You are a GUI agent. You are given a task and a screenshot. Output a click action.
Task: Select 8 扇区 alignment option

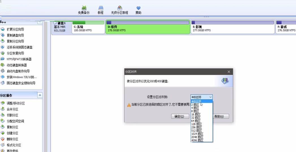(x=202, y=111)
